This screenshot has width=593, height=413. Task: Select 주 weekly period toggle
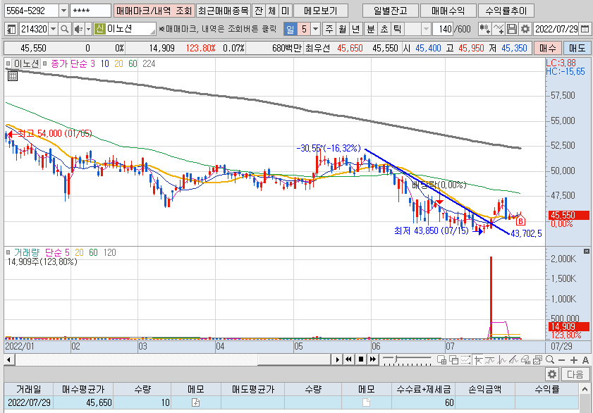329,29
